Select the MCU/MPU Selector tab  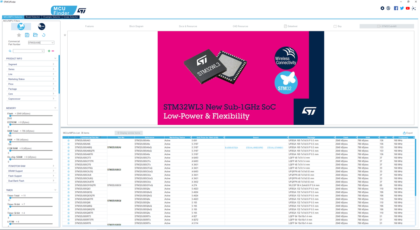pyautogui.click(x=13, y=17)
